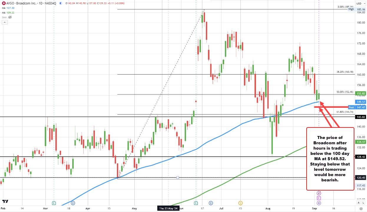Open the March earnings E marker
This screenshot has height=212, width=367.
coord(54,203)
